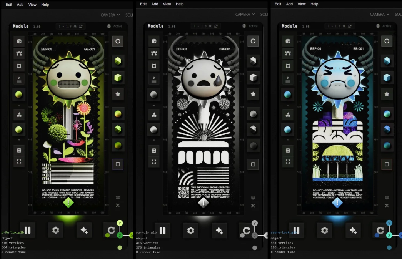Select primitives group icon in blue module

(288, 115)
